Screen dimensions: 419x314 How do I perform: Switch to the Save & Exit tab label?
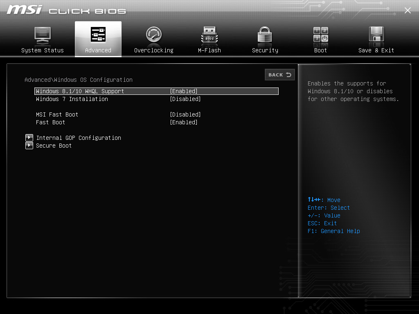pyautogui.click(x=376, y=50)
